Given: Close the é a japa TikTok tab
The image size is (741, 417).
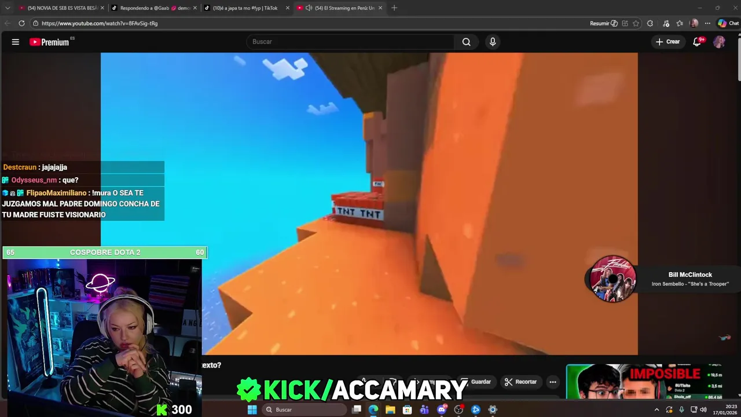Looking at the screenshot, I should [287, 8].
